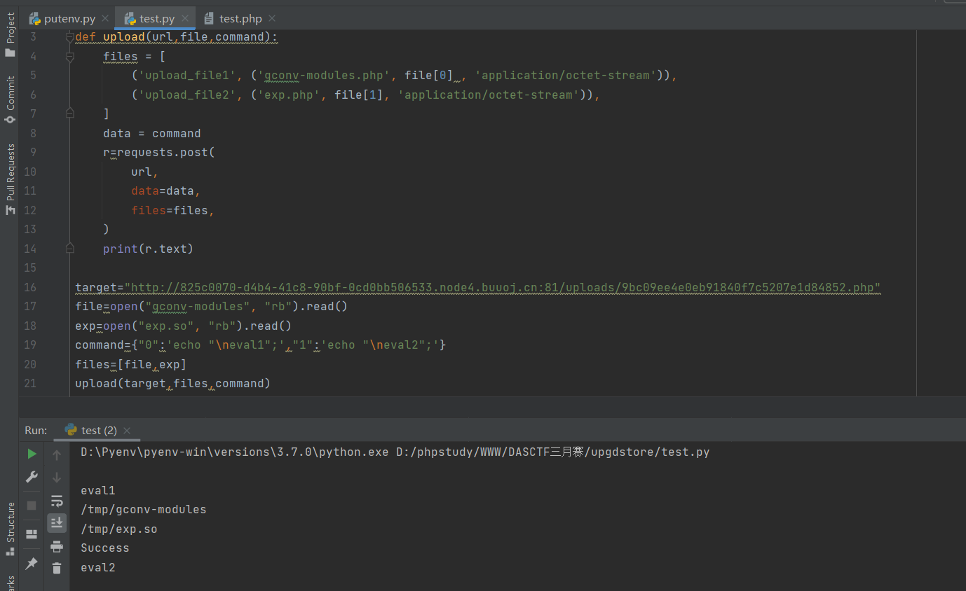Close the 'test (2)' Run tab
This screenshot has height=591, width=966.
coord(127,431)
